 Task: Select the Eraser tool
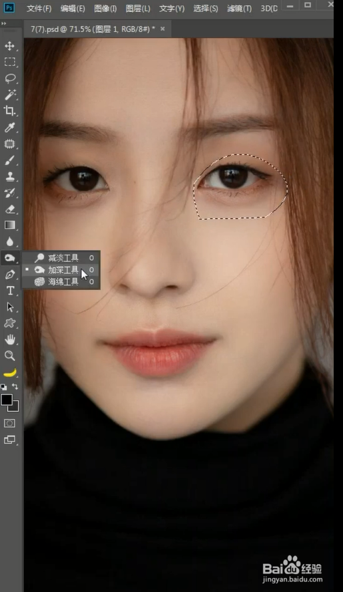coord(9,209)
